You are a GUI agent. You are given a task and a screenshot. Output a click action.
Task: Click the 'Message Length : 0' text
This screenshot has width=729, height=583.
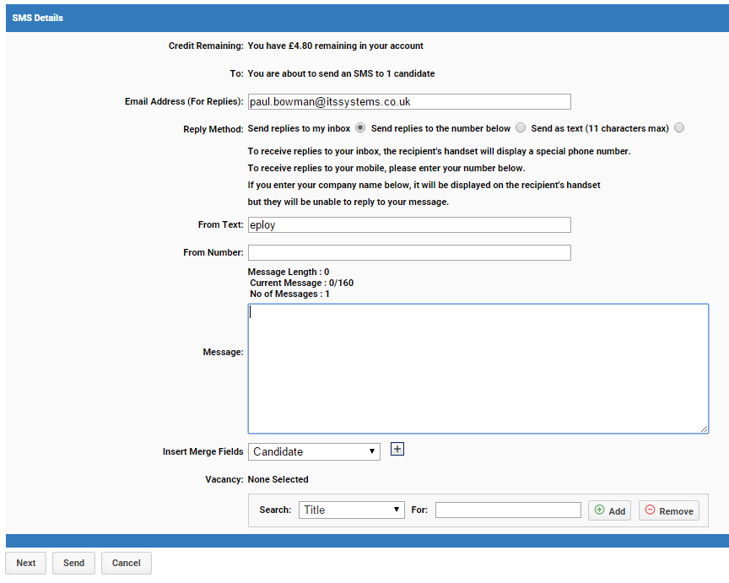coord(289,272)
